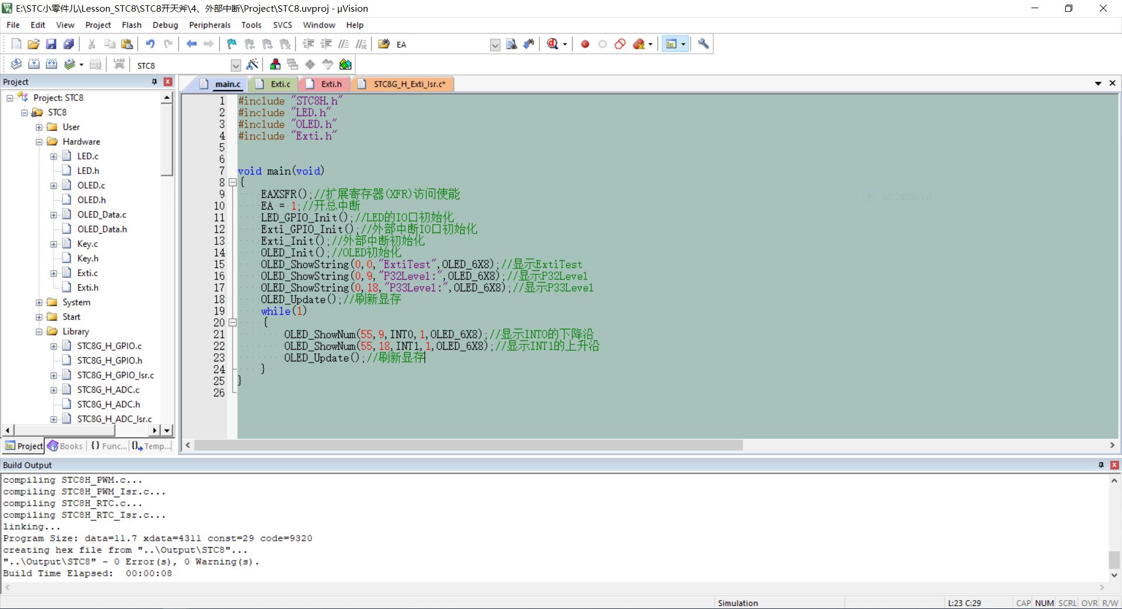Screen dimensions: 1122x609
Task: Open Pack Installer icon
Action: (x=345, y=64)
